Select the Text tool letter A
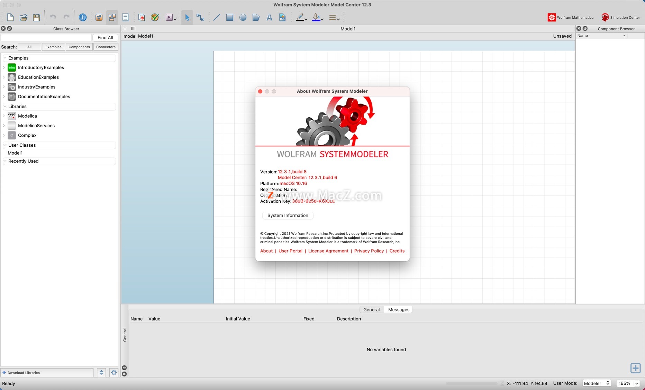645x390 pixels. pos(269,17)
